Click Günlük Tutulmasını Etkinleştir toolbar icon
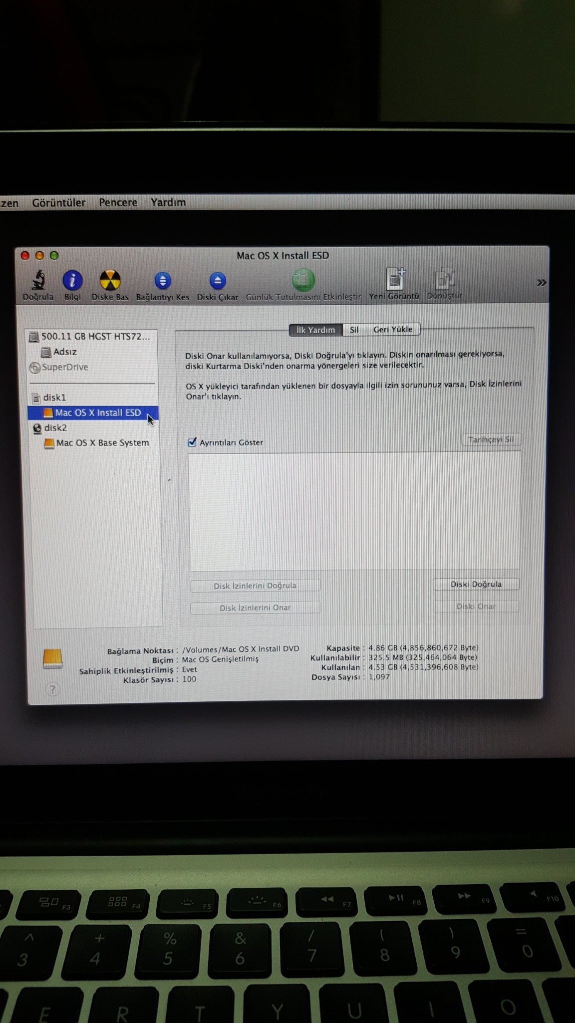 click(x=303, y=280)
